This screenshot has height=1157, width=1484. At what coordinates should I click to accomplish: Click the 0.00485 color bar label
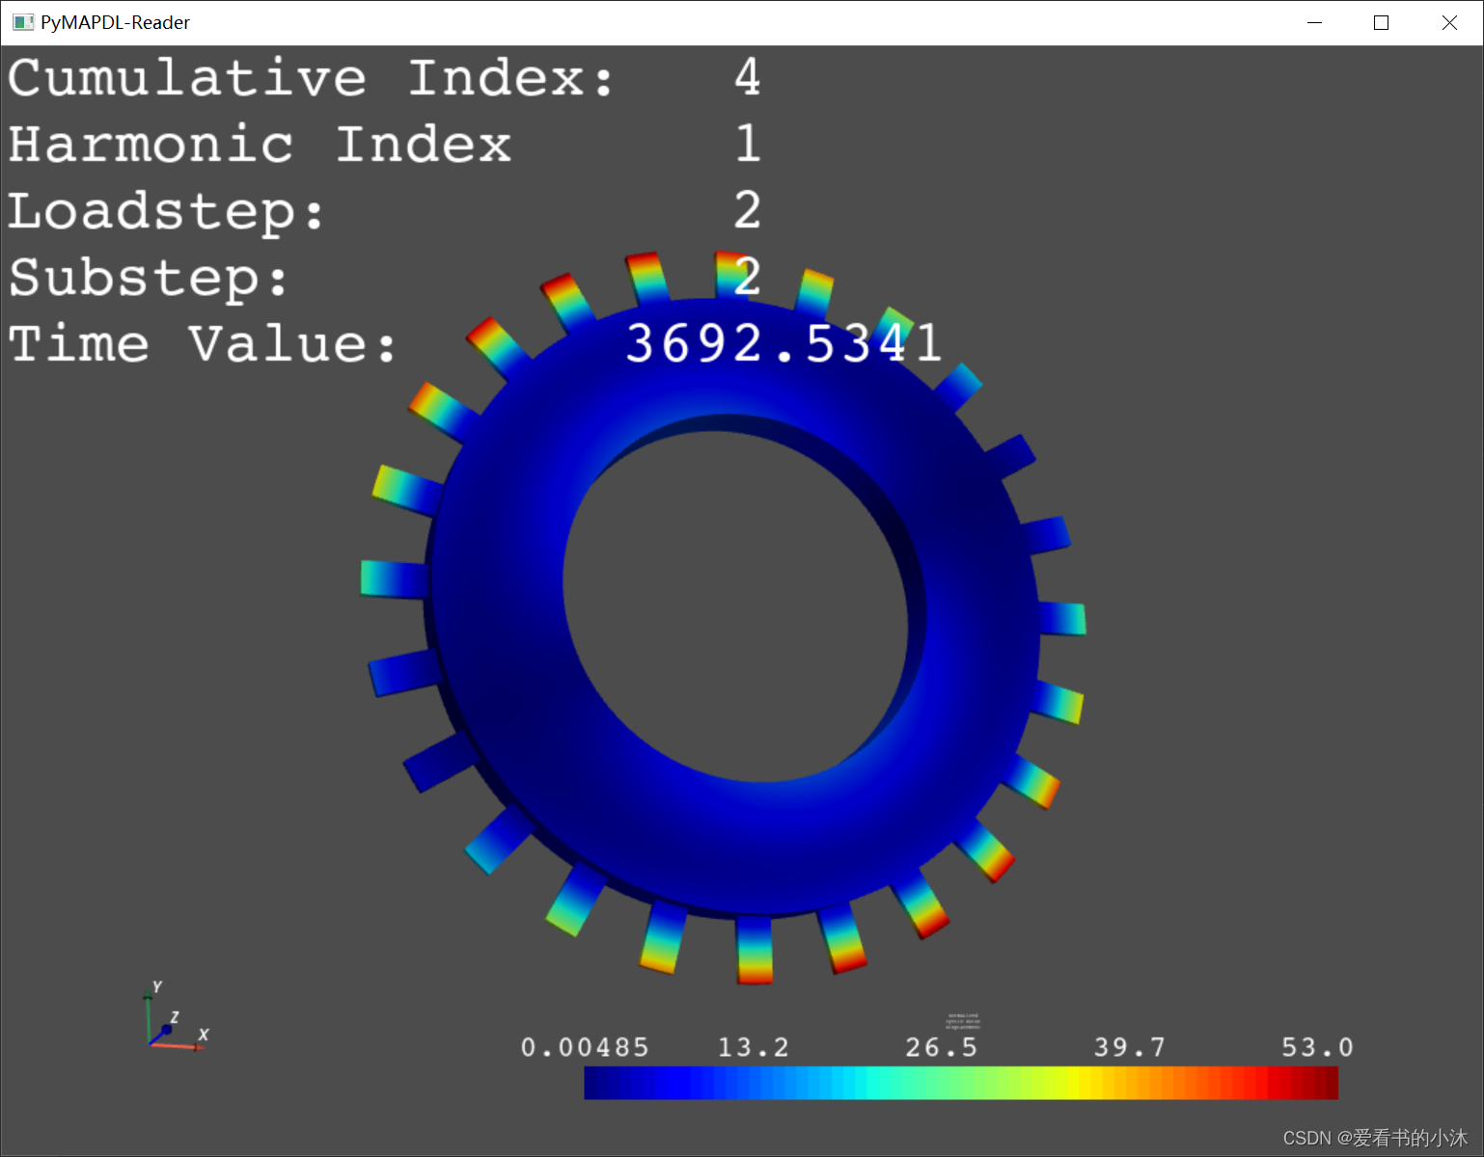click(585, 1047)
